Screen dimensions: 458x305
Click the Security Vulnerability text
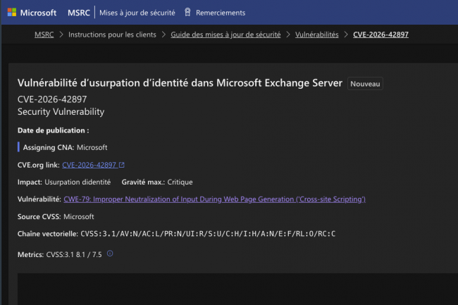(x=61, y=111)
